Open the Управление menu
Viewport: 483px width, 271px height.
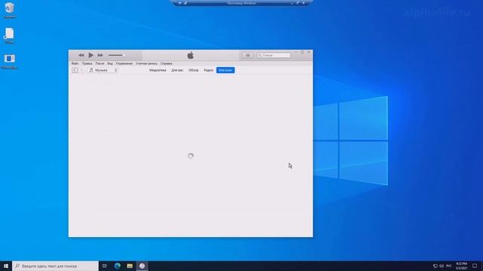[x=124, y=63]
